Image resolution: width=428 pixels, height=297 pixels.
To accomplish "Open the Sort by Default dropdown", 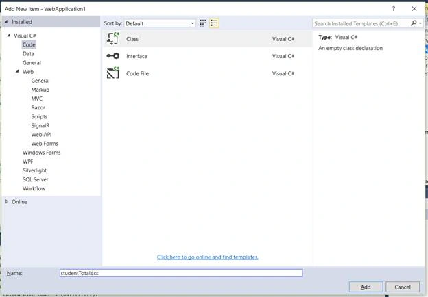I will [x=160, y=23].
